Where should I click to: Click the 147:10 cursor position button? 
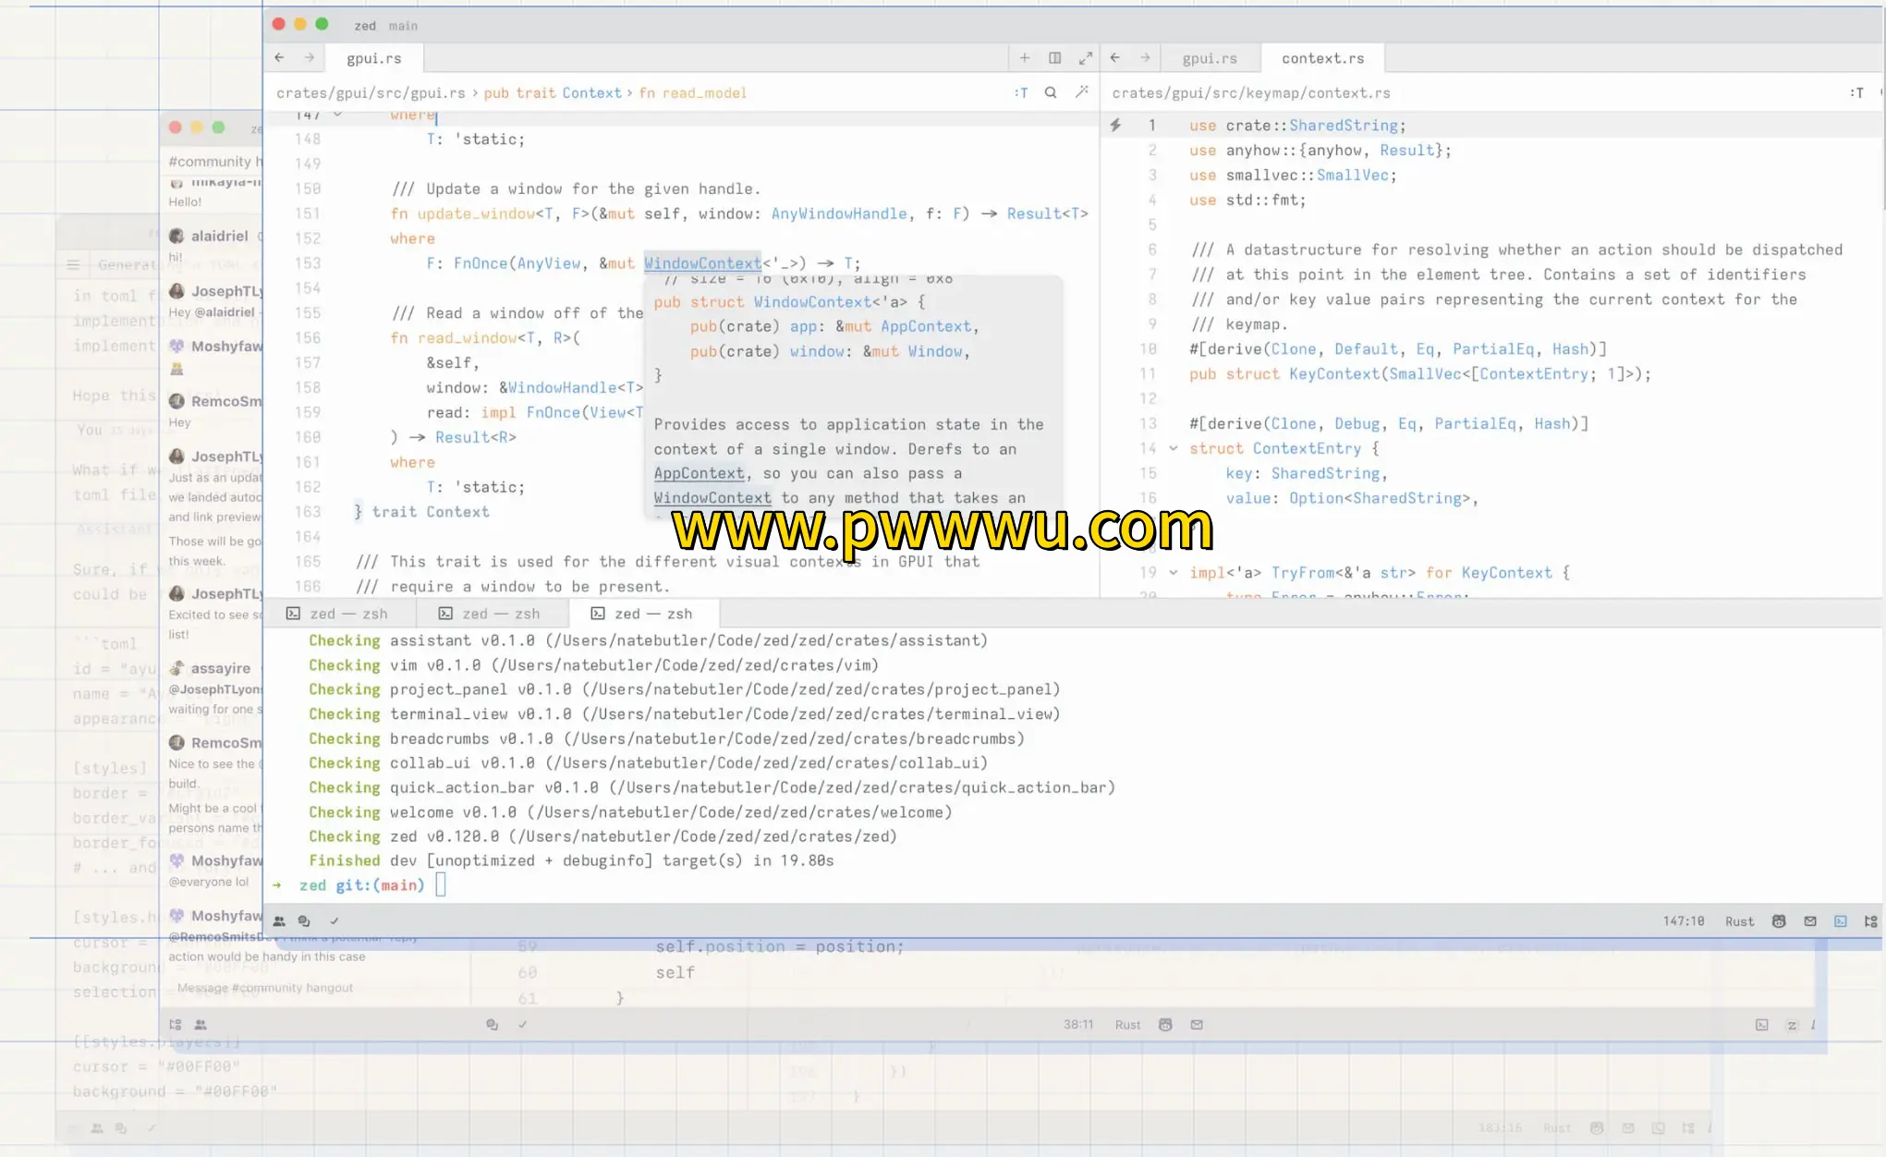[1683, 921]
